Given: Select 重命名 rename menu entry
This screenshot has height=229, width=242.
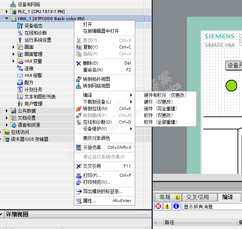Looking at the screenshot, I should tap(105, 70).
